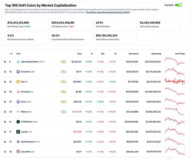The height and width of the screenshot is (159, 193).
Task: Click DeFi:ETH Ratio 23.1% card
Action: [x=115, y=24]
